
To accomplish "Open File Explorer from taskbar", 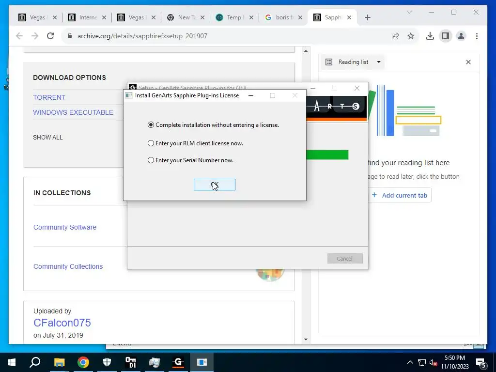I will pyautogui.click(x=59, y=362).
